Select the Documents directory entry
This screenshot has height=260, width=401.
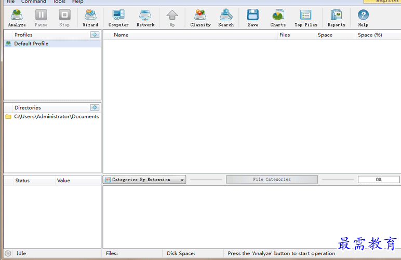click(x=56, y=116)
